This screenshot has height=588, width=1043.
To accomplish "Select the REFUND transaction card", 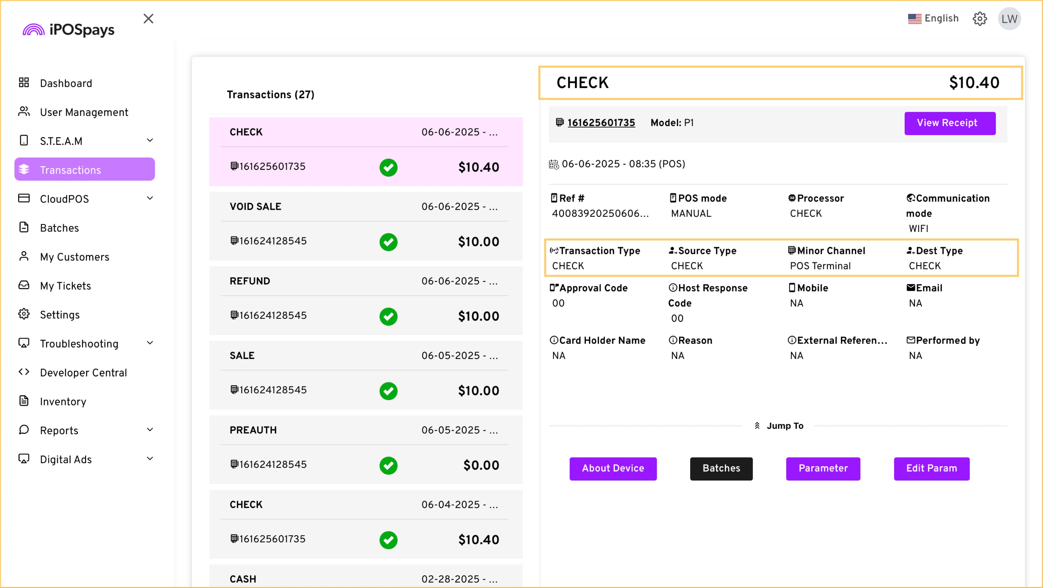I will pyautogui.click(x=366, y=300).
